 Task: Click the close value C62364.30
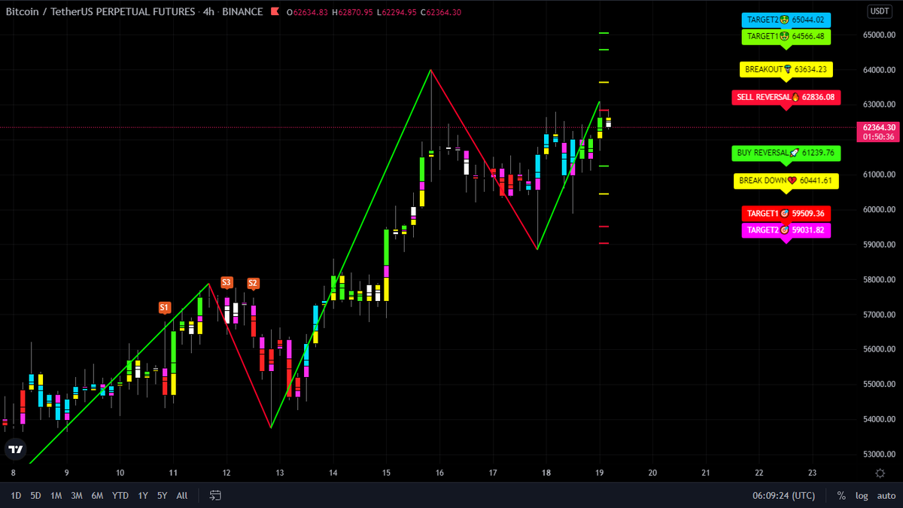tap(442, 12)
